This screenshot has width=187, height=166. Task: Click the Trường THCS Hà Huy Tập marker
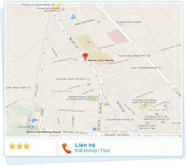coord(147,123)
